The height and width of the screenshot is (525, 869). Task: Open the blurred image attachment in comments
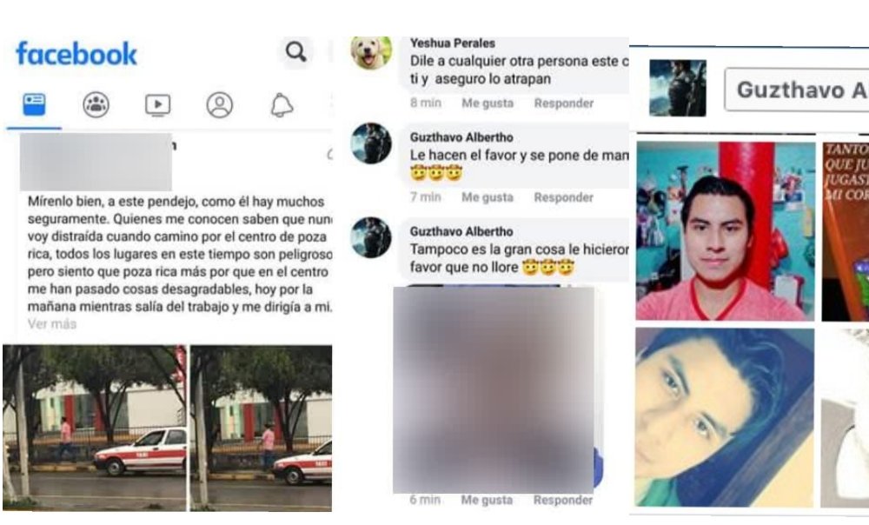point(494,389)
